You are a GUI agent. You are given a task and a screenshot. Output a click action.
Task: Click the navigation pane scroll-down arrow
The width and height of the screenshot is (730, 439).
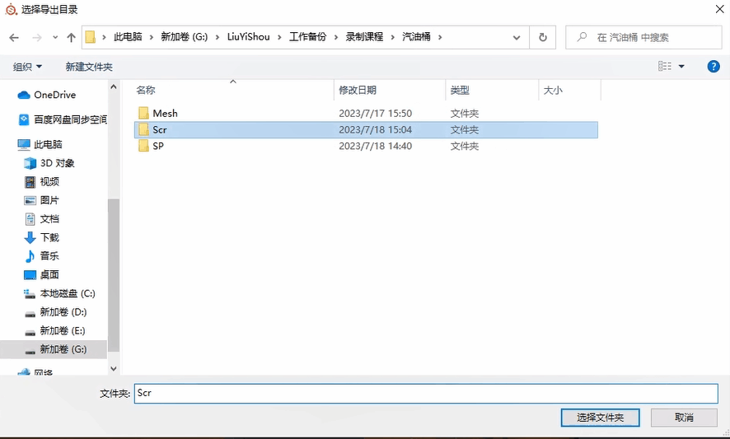point(114,368)
